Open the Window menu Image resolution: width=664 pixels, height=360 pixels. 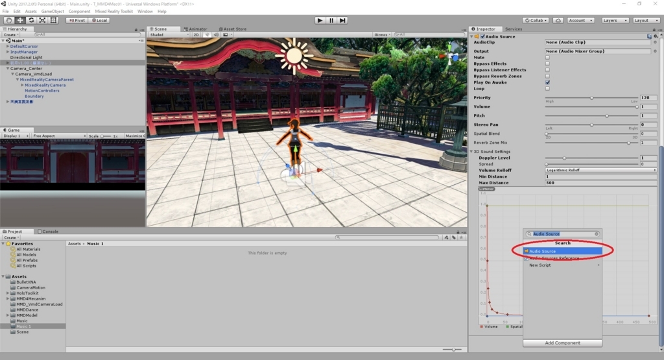tap(145, 12)
